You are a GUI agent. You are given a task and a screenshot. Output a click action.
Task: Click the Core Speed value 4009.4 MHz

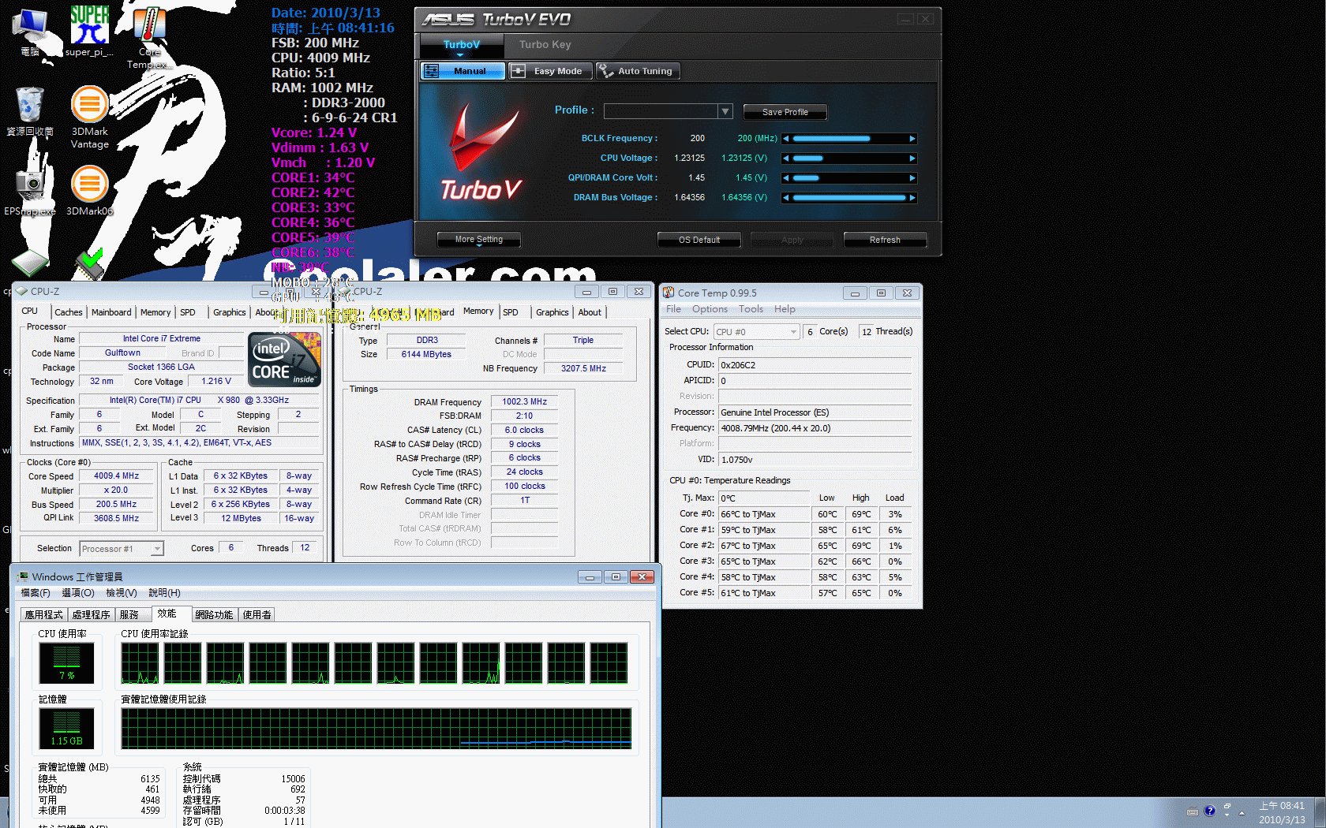pos(116,476)
